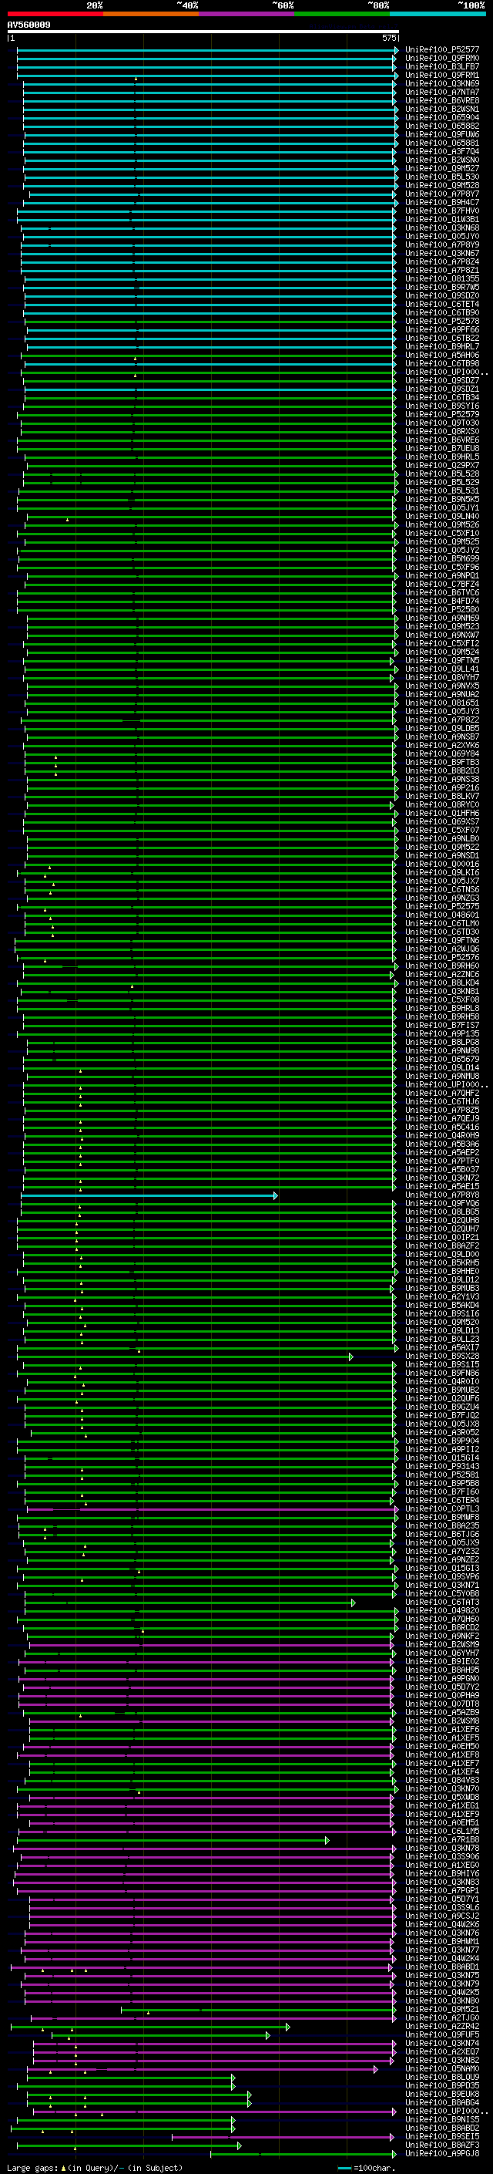Click the red 20% identity legend segment
This screenshot has width=493, height=2174.
(55, 14)
